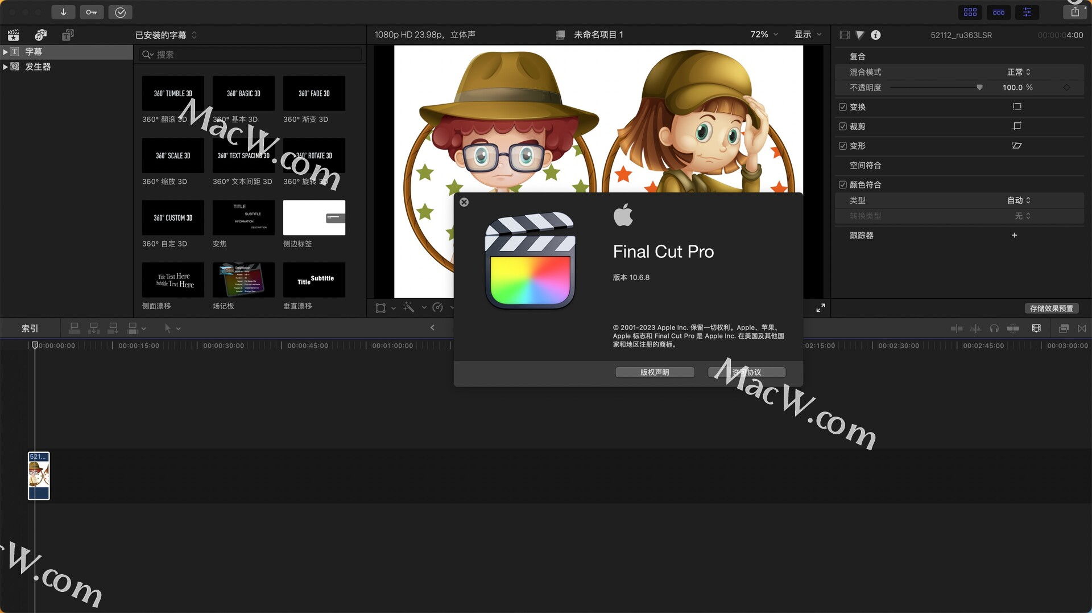Click the 索引 timeline index button

coord(30,328)
